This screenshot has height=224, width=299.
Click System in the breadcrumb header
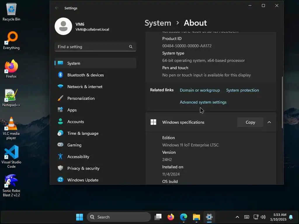[x=158, y=23]
